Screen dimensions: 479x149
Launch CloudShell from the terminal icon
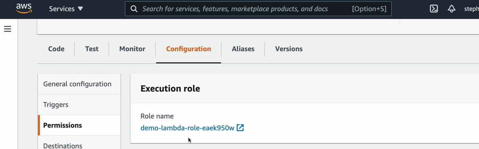(434, 9)
